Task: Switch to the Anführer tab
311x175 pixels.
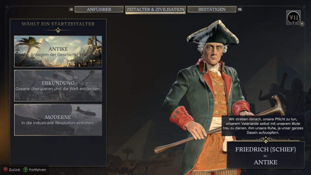Action: click(x=99, y=9)
